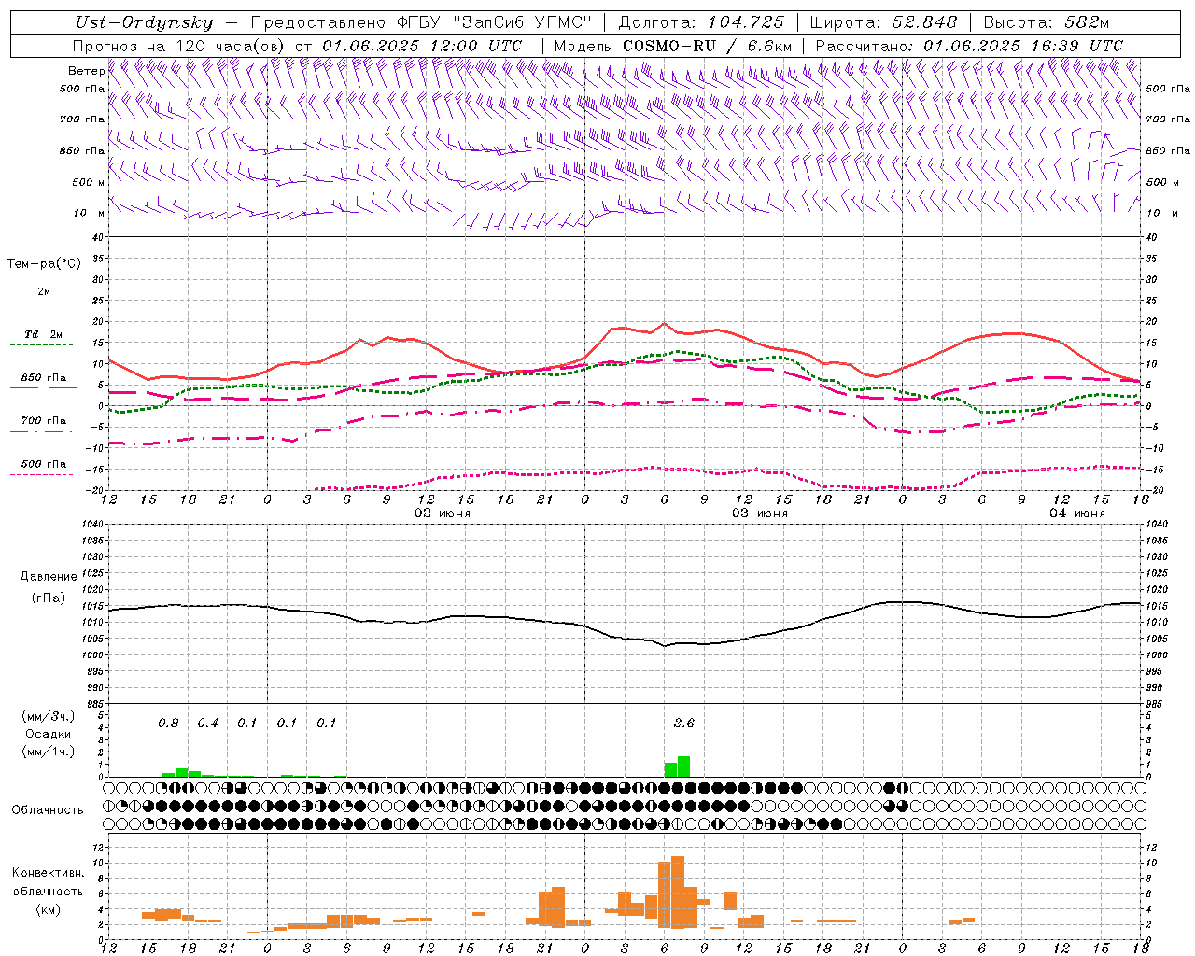Click '850 гПа' in the temperature legend
Image resolution: width=1195 pixels, height=956 pixels.
[44, 378]
